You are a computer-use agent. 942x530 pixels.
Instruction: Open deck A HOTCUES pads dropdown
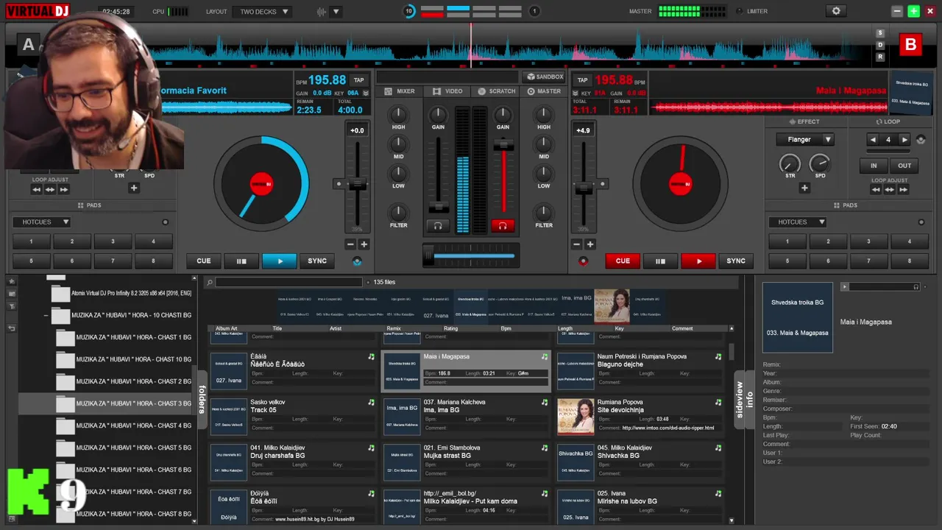(x=41, y=222)
